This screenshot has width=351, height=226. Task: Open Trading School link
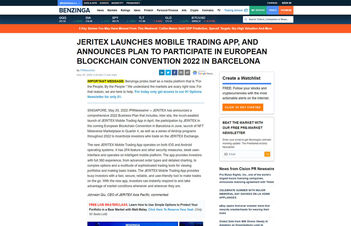(233, 10)
